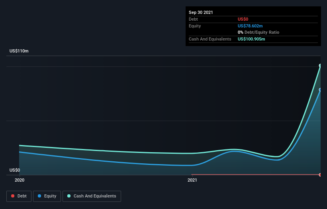Click the 2020 x-axis label
The image size is (327, 209).
click(x=20, y=180)
